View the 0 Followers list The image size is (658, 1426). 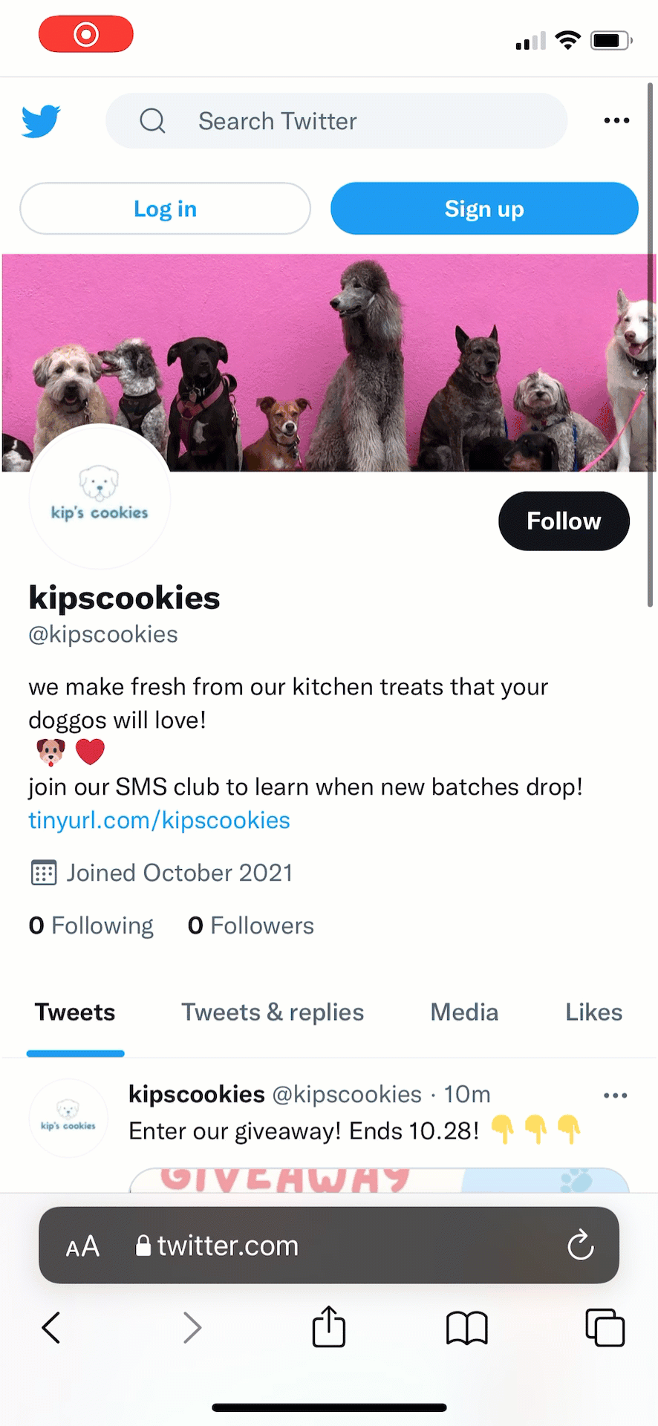251,925
